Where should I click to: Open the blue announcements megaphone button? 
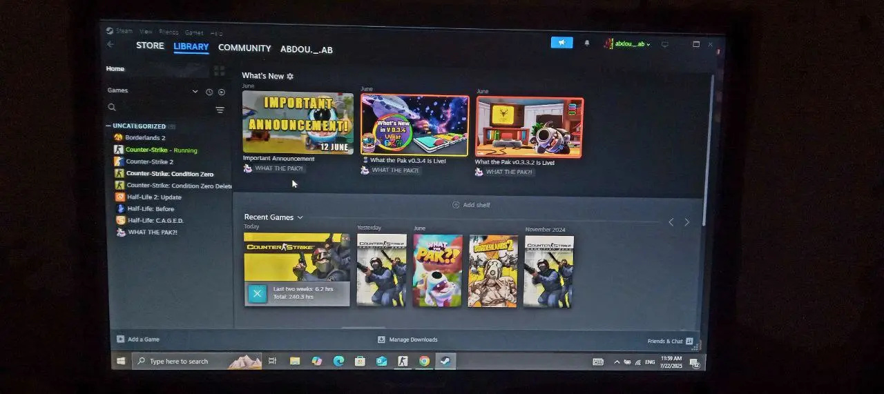(561, 43)
